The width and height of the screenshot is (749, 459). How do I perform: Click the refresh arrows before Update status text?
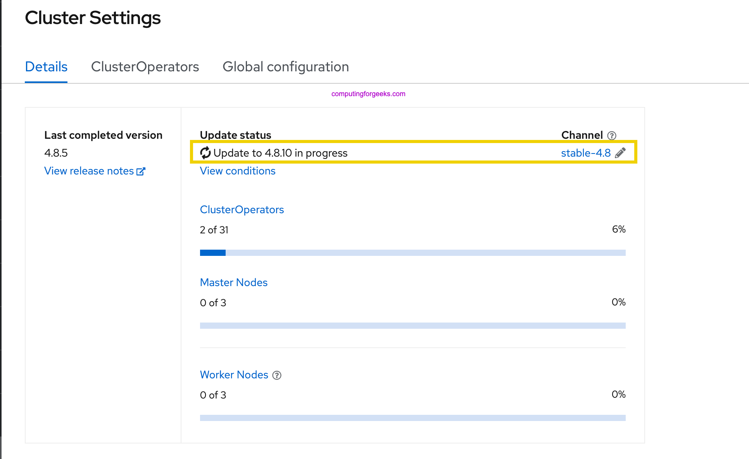click(x=206, y=153)
